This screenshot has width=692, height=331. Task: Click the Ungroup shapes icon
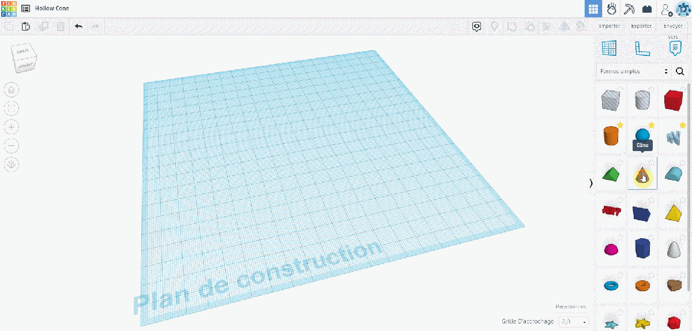(x=529, y=26)
